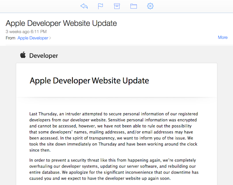Flag this message with the flag icon
The height and width of the screenshot is (185, 233).
pyautogui.click(x=101, y=6)
